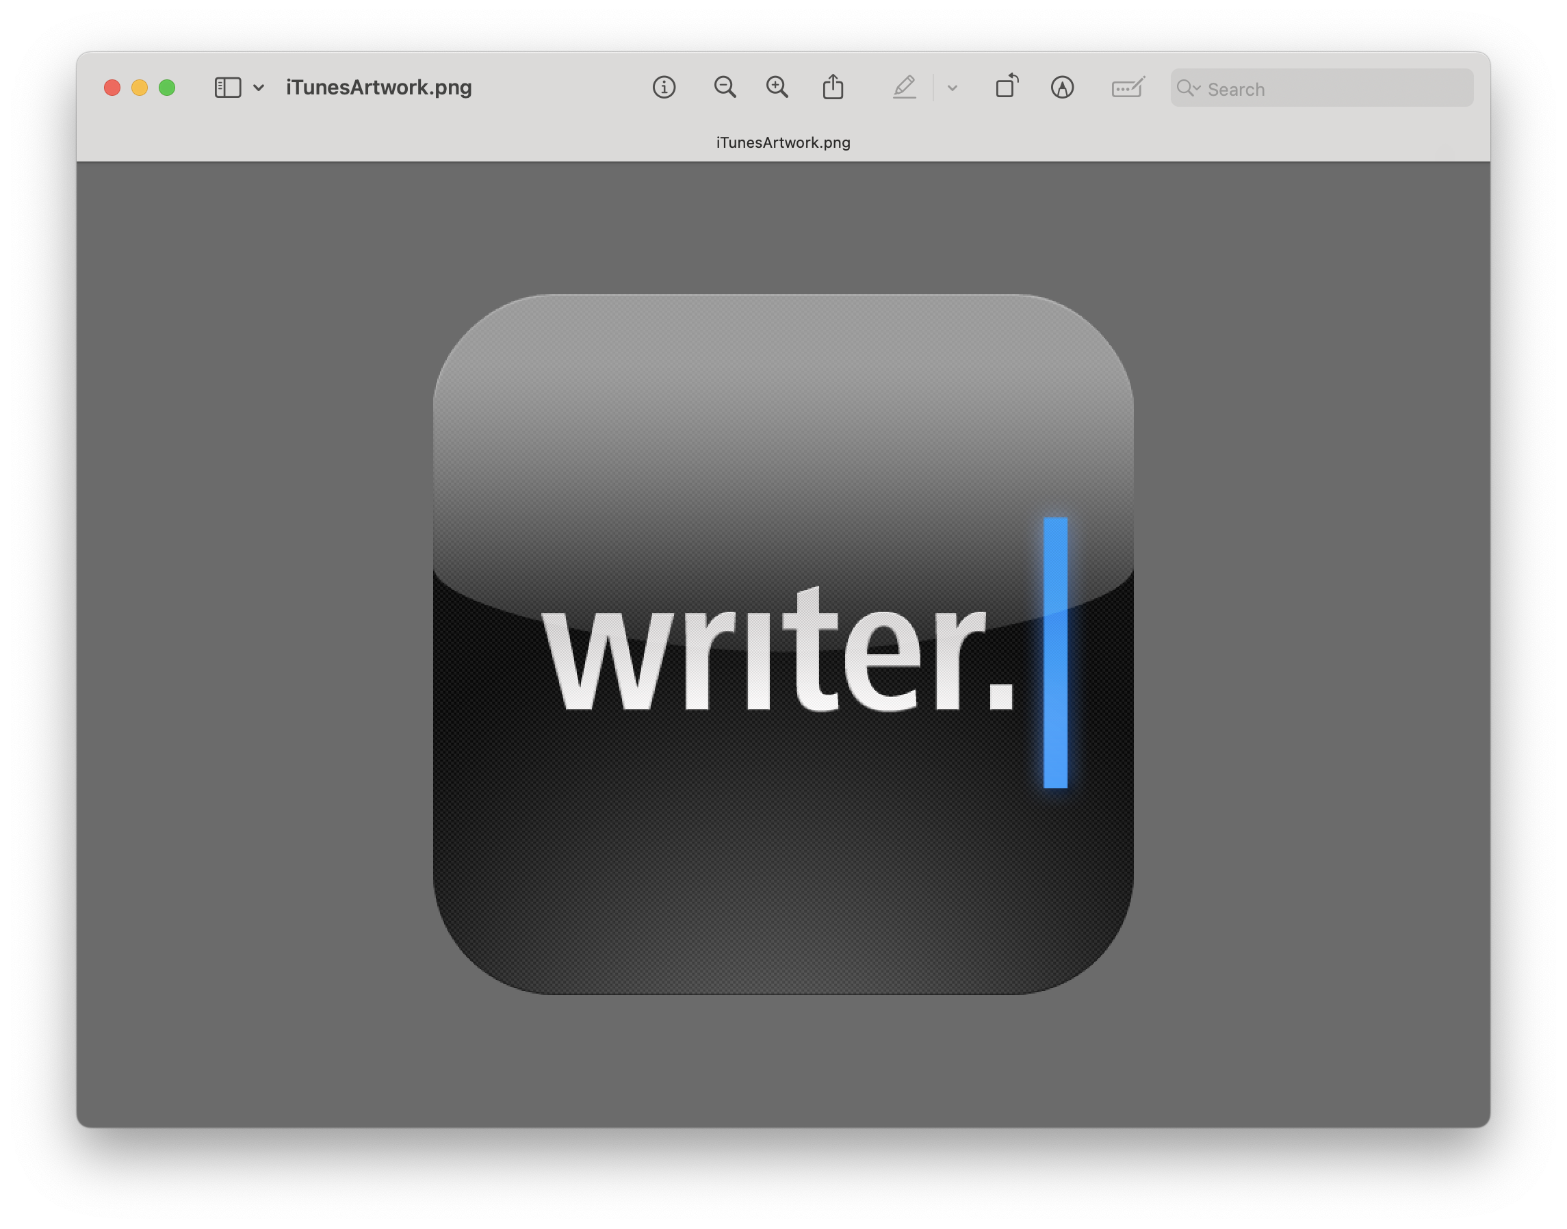Click the centered iTunesArtwork.png caption label
1567x1229 pixels.
(782, 142)
